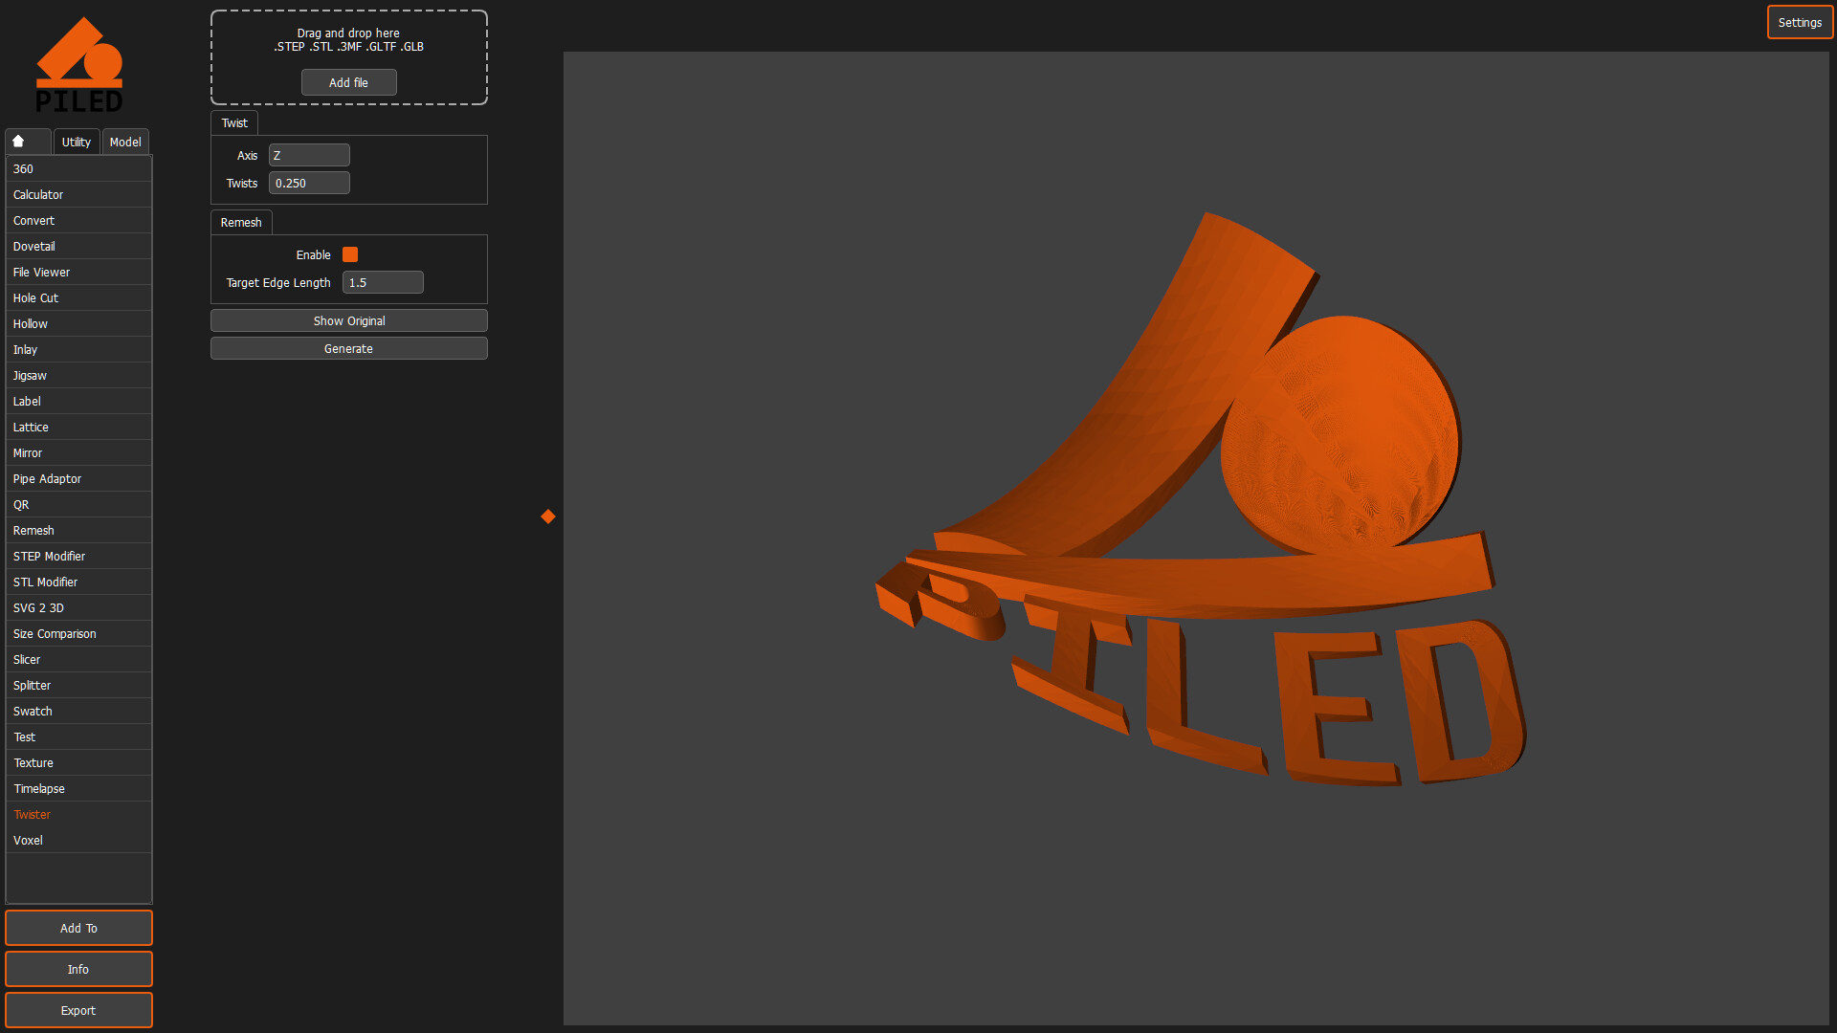Switch to the Model tab
This screenshot has height=1033, width=1837.
pyautogui.click(x=125, y=142)
